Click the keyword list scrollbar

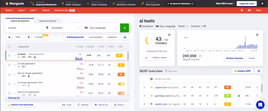[128, 57]
